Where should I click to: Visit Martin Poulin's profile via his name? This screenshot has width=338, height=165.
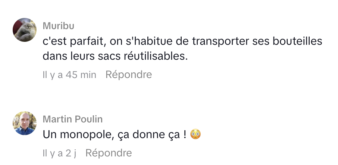[73, 119]
